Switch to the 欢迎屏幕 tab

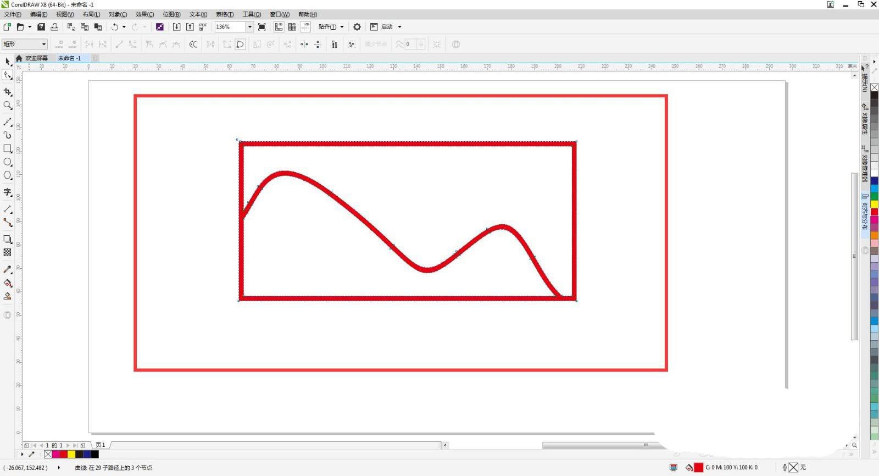pyautogui.click(x=36, y=58)
